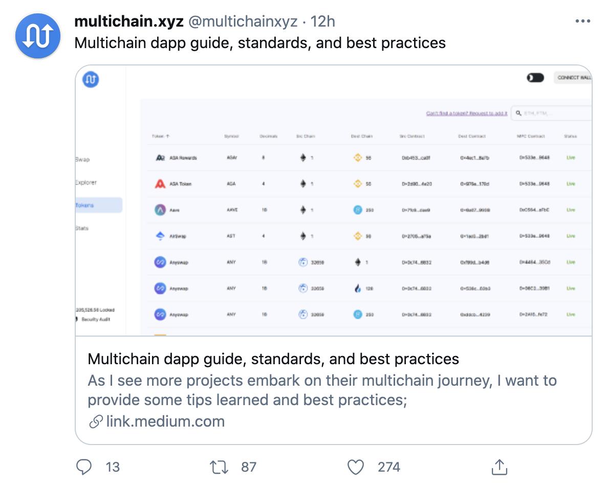Click the Multichain logo inside preview card
Image resolution: width=606 pixels, height=488 pixels.
(91, 79)
